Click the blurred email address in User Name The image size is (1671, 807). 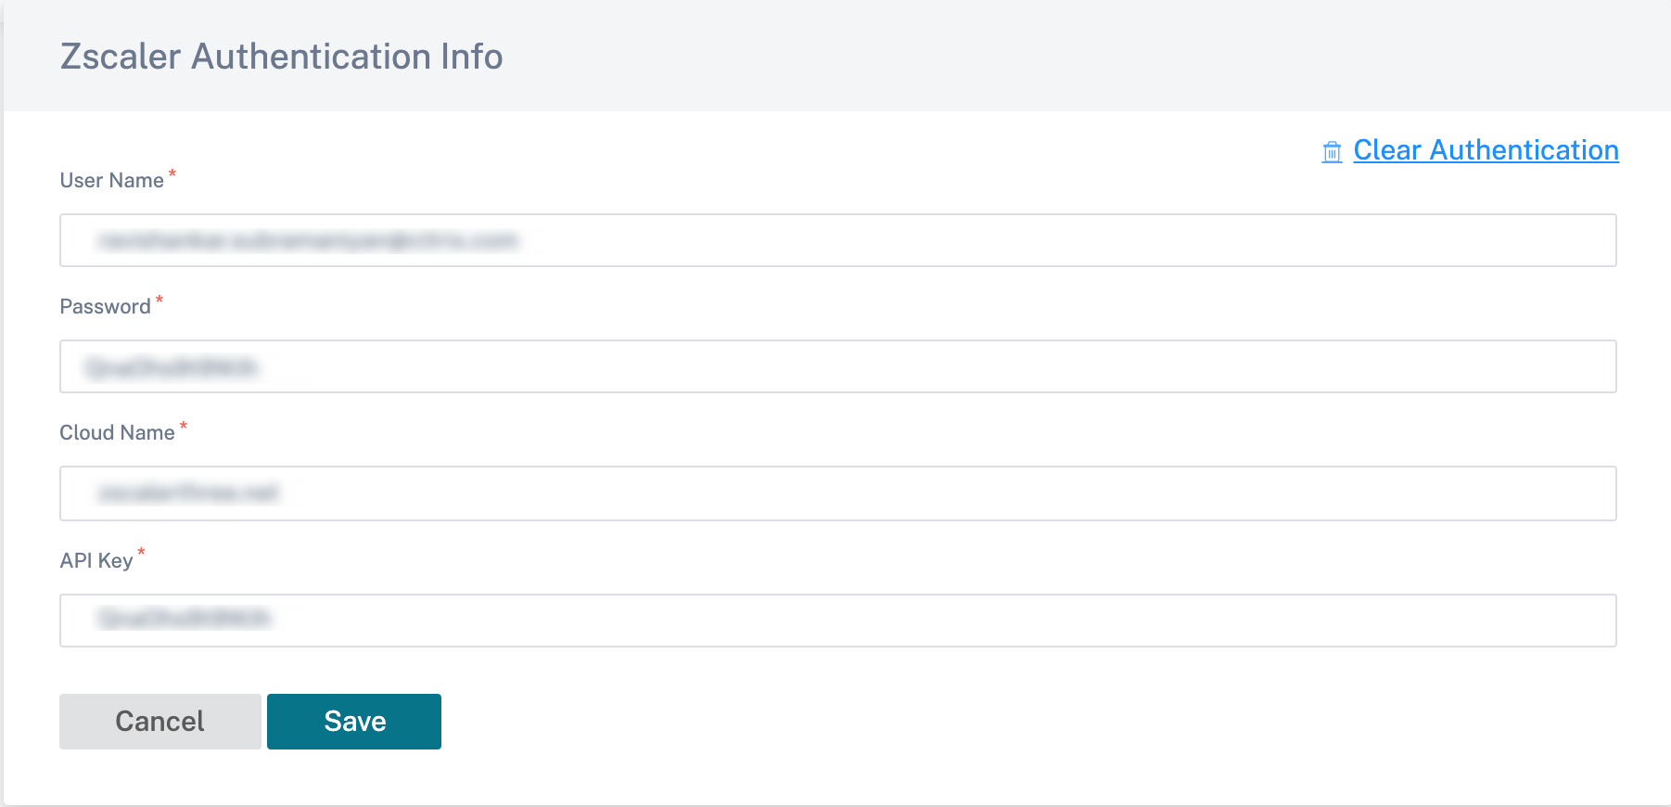click(308, 241)
